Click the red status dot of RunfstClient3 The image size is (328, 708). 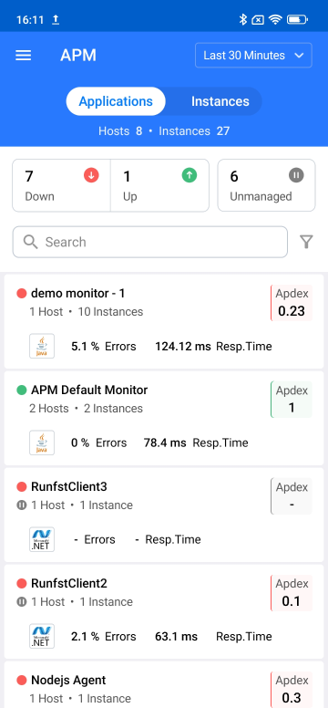coord(22,487)
